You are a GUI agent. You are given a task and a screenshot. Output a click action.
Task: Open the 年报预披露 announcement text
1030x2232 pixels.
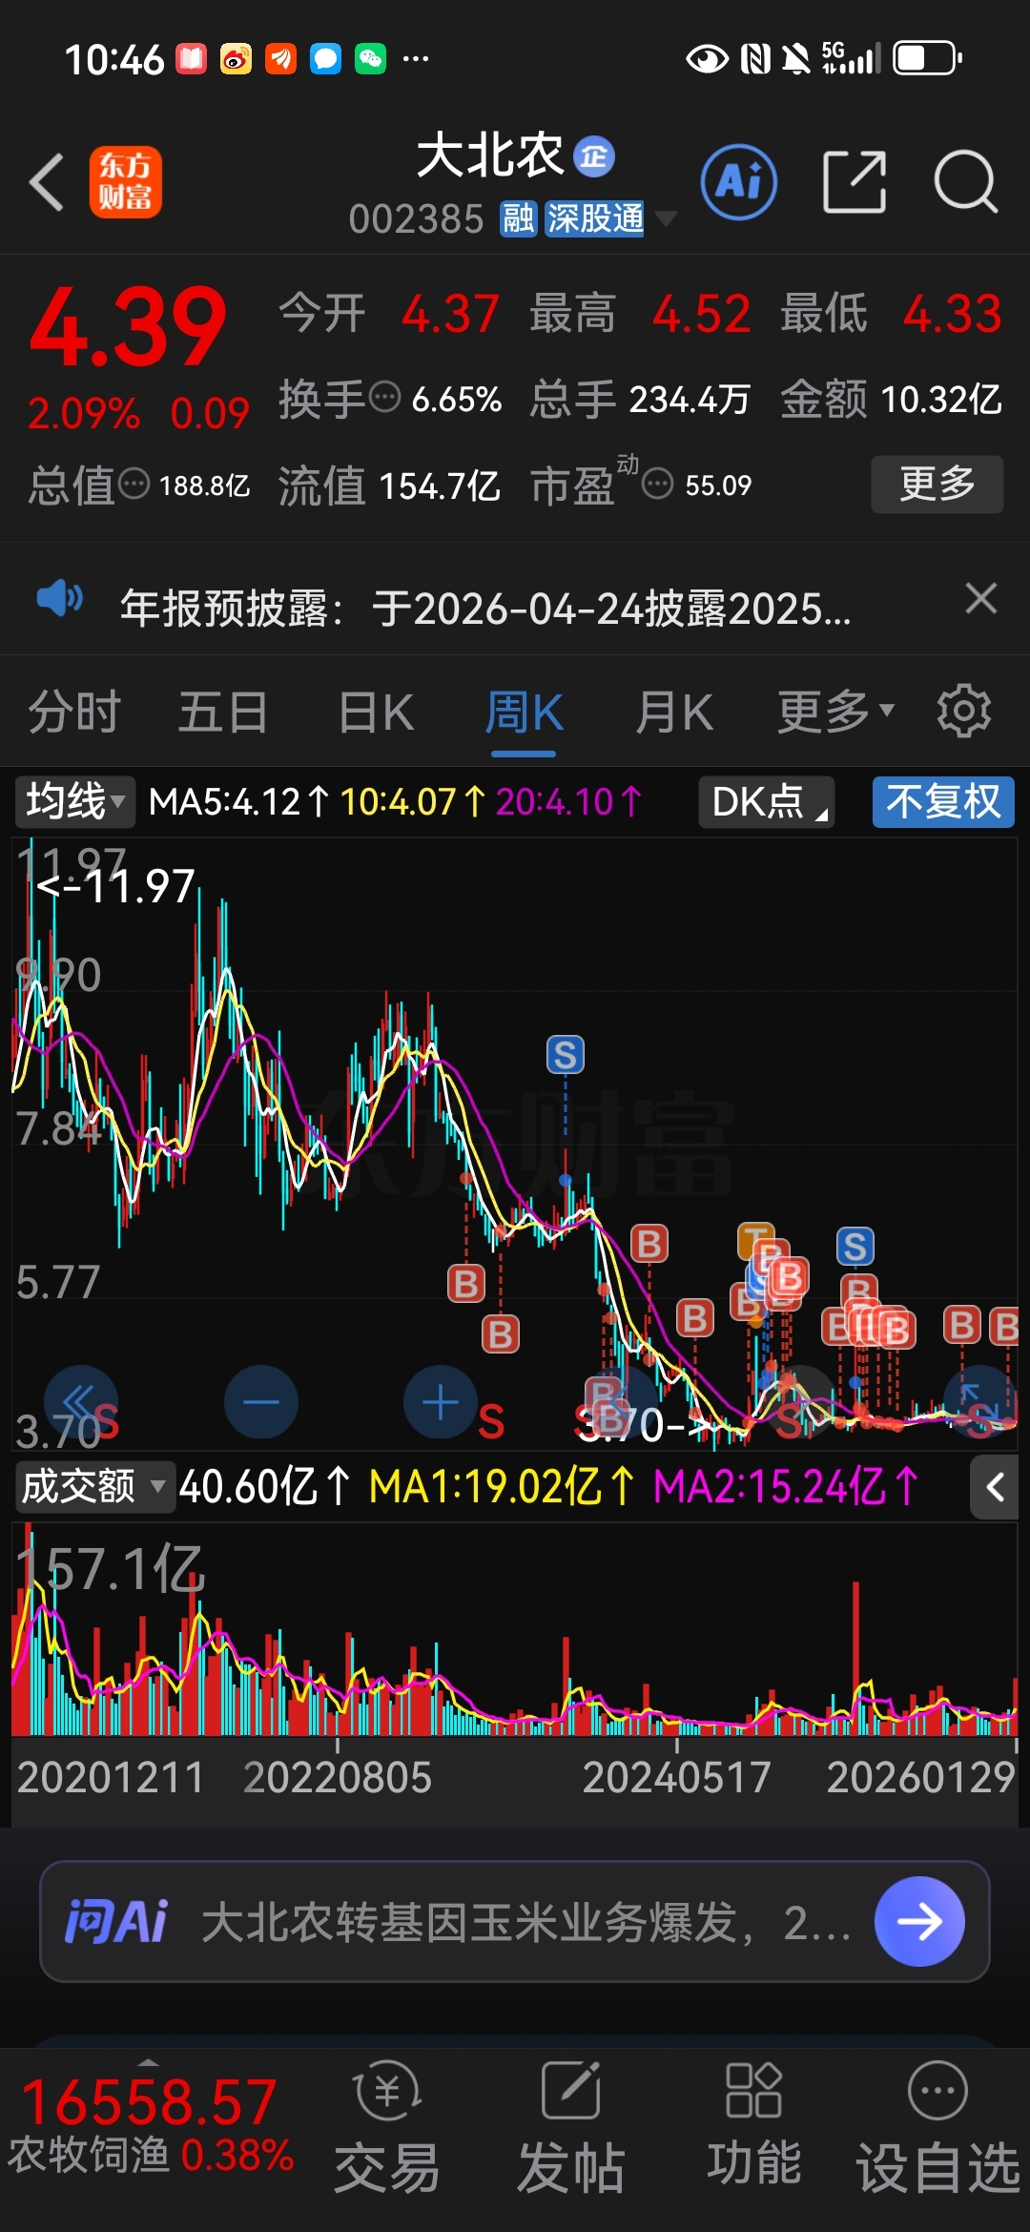click(485, 608)
